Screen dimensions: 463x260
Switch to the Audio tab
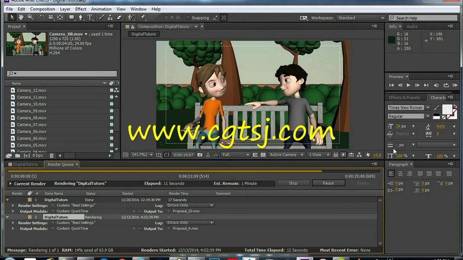412,27
